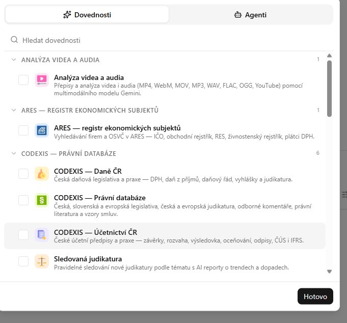Collapse the ANALÝZA VIDEA A AUDIA section
The height and width of the screenshot is (323, 347).
(x=14, y=60)
